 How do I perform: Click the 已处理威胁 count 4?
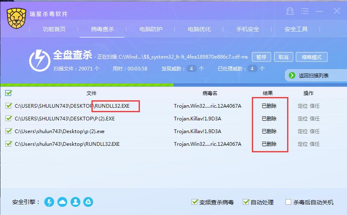252,69
